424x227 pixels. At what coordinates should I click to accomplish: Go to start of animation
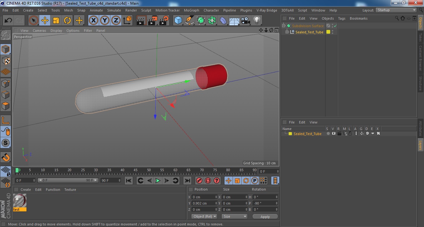[x=128, y=181]
